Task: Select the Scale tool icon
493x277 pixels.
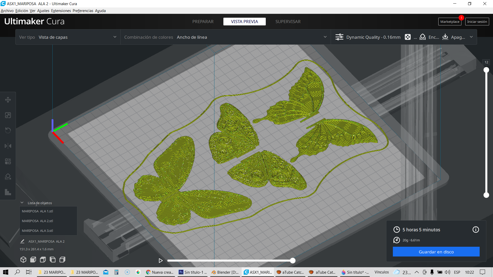Action: tap(8, 115)
